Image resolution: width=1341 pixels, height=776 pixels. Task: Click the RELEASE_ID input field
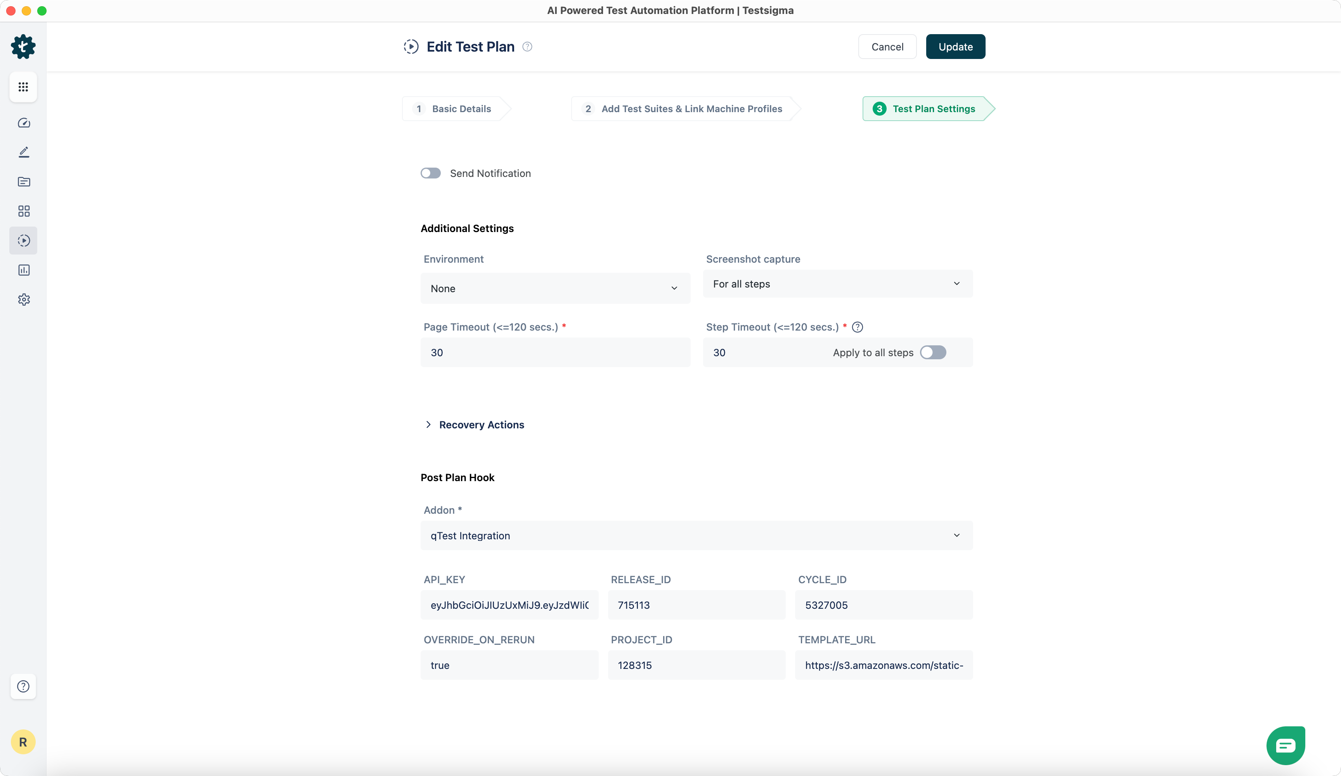click(x=696, y=605)
